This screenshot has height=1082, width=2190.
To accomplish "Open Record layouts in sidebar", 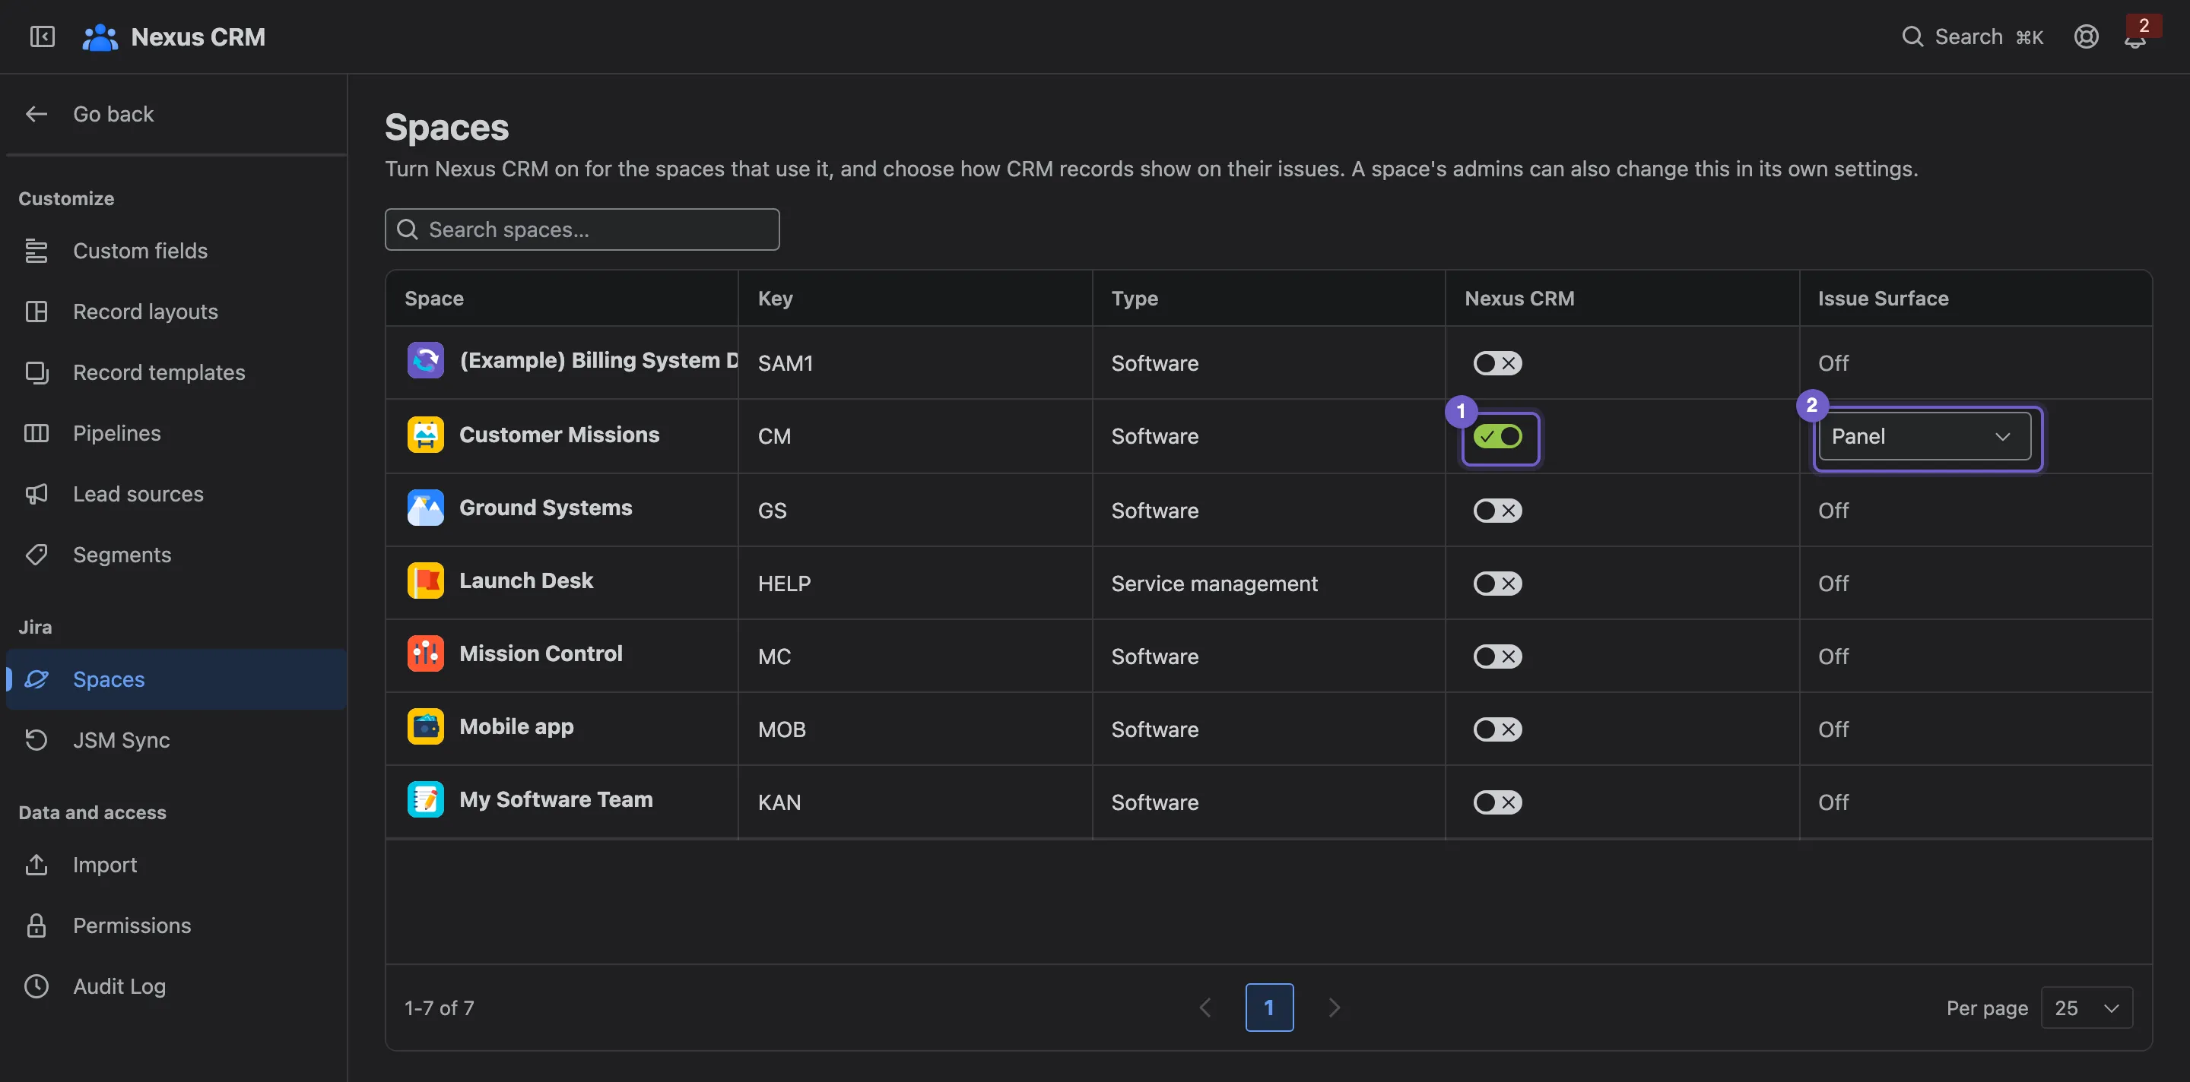I will pyautogui.click(x=176, y=312).
